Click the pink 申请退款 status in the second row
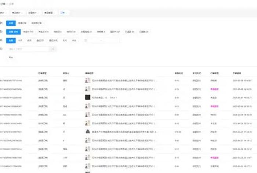257x173 pixels. click(x=214, y=89)
